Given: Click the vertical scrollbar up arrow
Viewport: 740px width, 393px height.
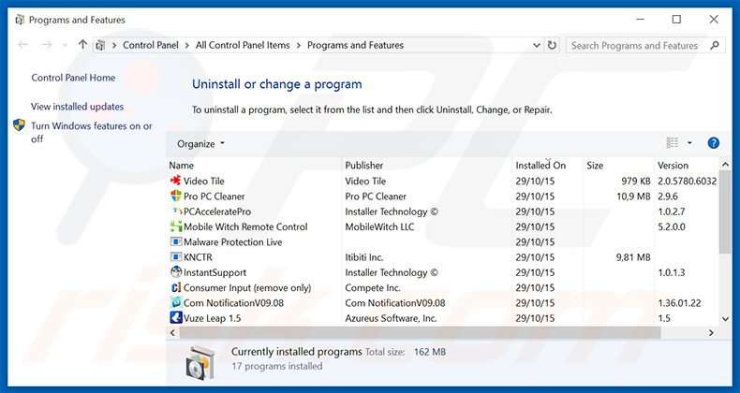Looking at the screenshot, I should [725, 165].
